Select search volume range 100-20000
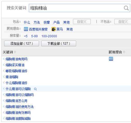 49,36
